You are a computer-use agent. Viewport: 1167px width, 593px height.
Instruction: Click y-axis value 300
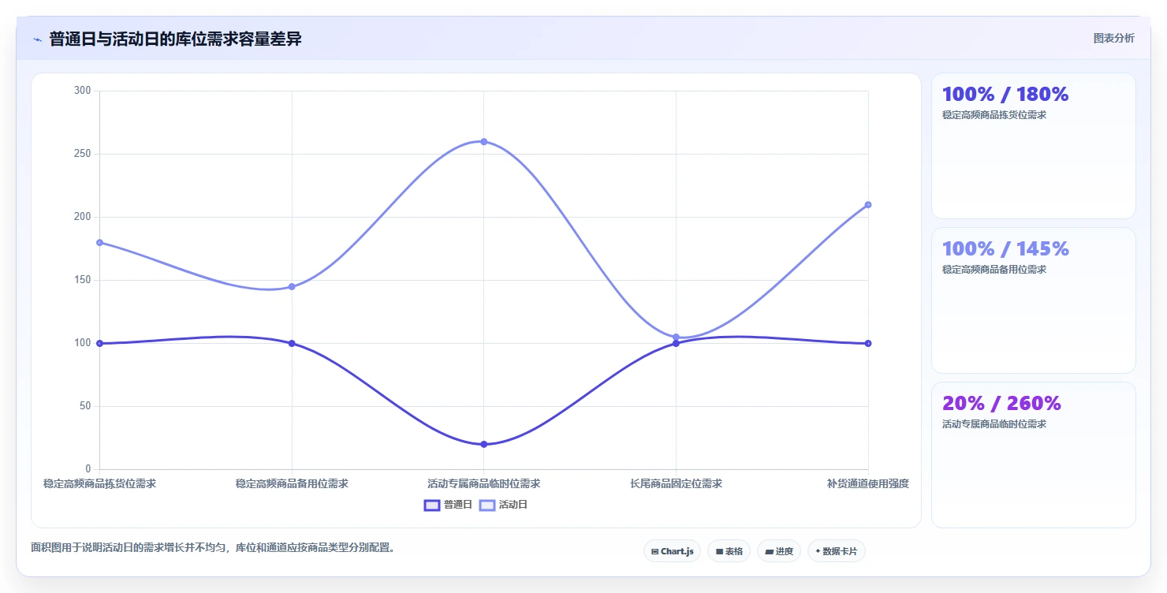[x=83, y=91]
